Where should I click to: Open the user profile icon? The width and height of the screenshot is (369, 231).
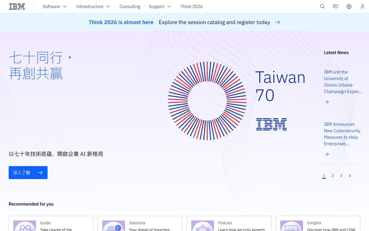pyautogui.click(x=362, y=6)
